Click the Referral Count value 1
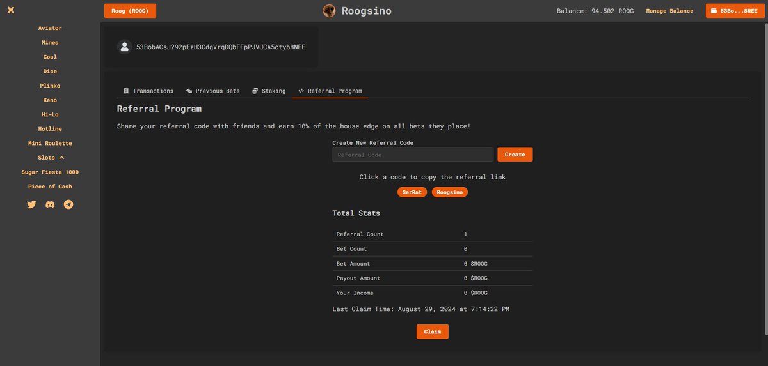This screenshot has width=768, height=366. (x=465, y=234)
